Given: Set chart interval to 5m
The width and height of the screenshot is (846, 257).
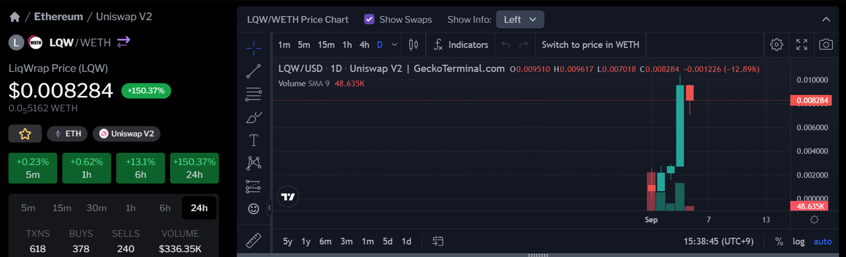Looking at the screenshot, I should (x=304, y=45).
